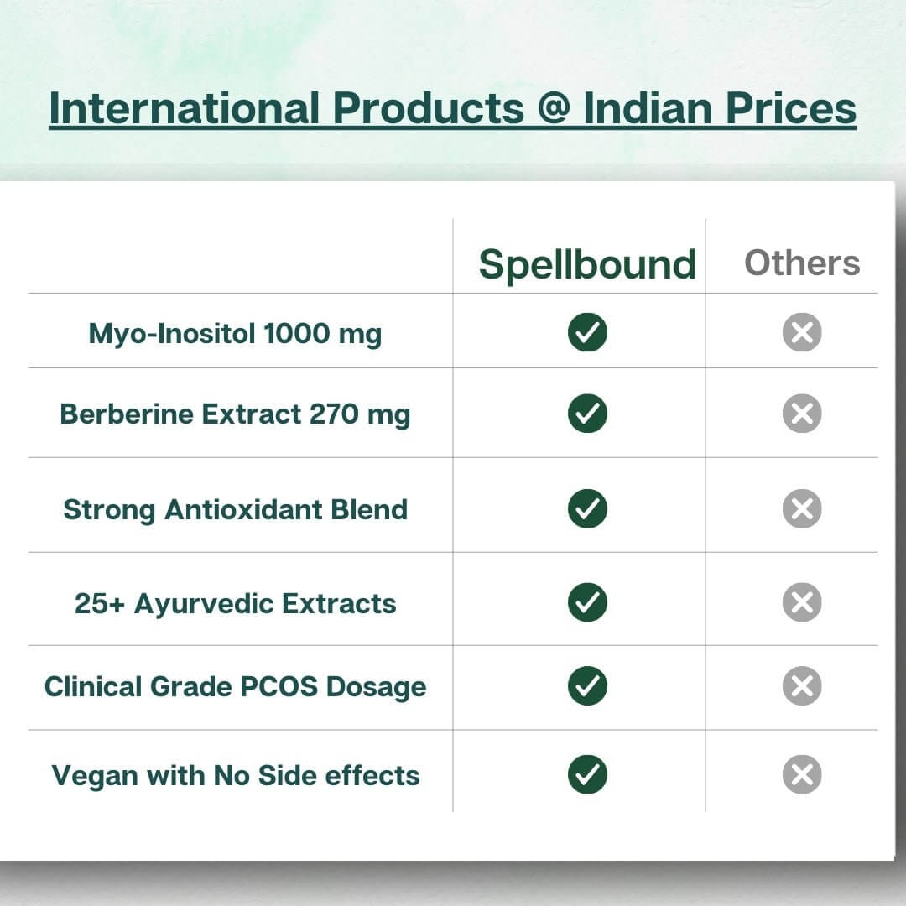Viewport: 906px width, 906px height.
Task: Click the checkmark for 25+ Ayurvedic Extracts
Action: pos(587,602)
